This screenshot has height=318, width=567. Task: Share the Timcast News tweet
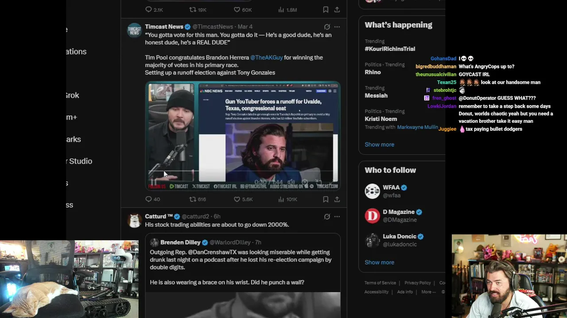coord(337,199)
